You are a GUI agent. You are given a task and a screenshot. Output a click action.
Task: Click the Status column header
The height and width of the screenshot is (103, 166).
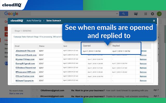tap(42, 46)
